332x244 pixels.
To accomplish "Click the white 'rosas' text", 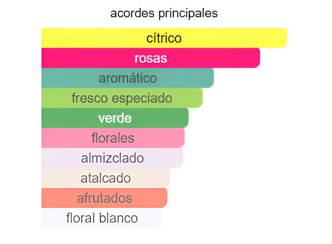I will (x=151, y=58).
